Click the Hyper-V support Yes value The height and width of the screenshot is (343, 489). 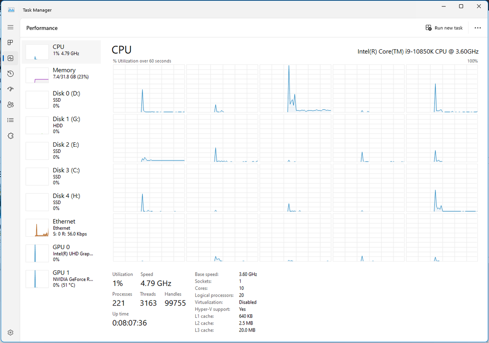pos(242,309)
